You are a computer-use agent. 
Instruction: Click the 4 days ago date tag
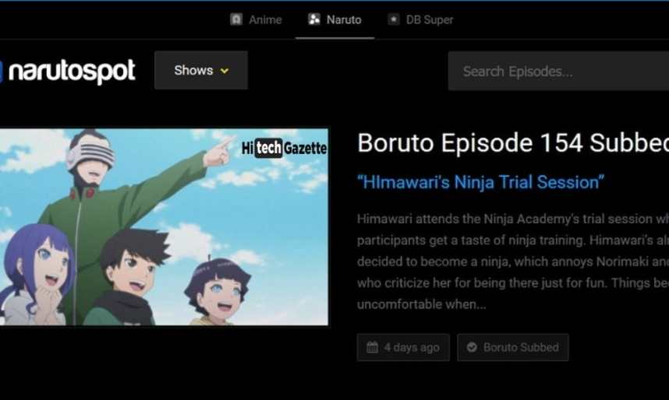403,347
